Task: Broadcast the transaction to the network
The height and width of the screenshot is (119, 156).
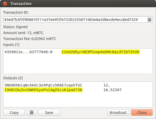Action: click(x=118, y=113)
